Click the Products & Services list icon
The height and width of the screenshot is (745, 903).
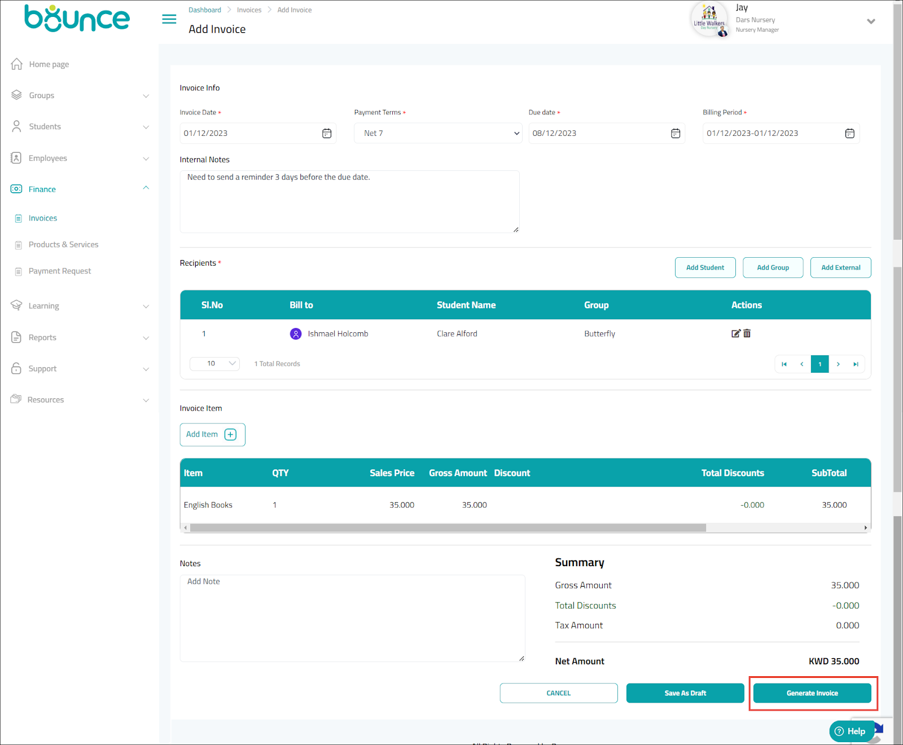18,245
